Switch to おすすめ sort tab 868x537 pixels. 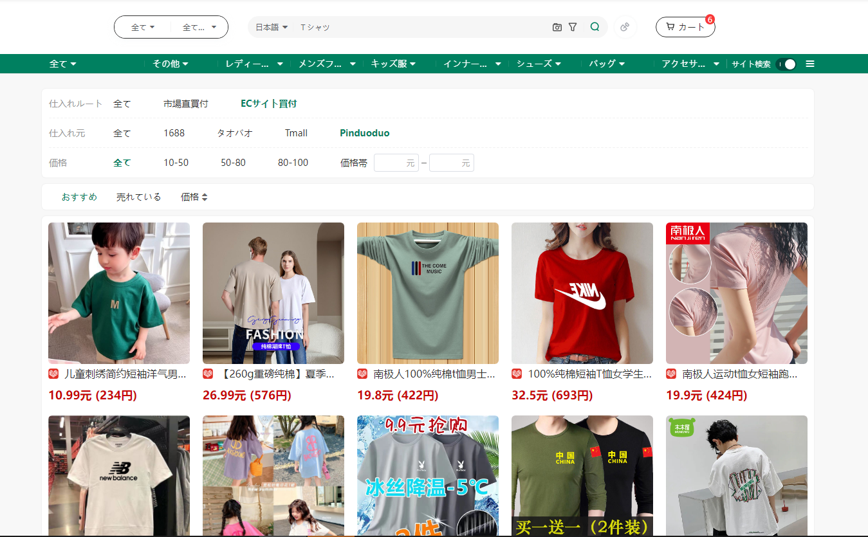coord(79,197)
